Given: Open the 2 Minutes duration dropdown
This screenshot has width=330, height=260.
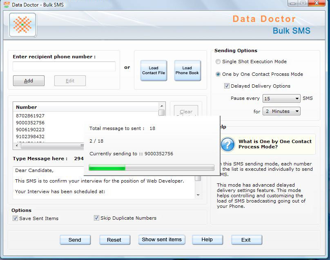Looking at the screenshot, I should tap(281, 111).
